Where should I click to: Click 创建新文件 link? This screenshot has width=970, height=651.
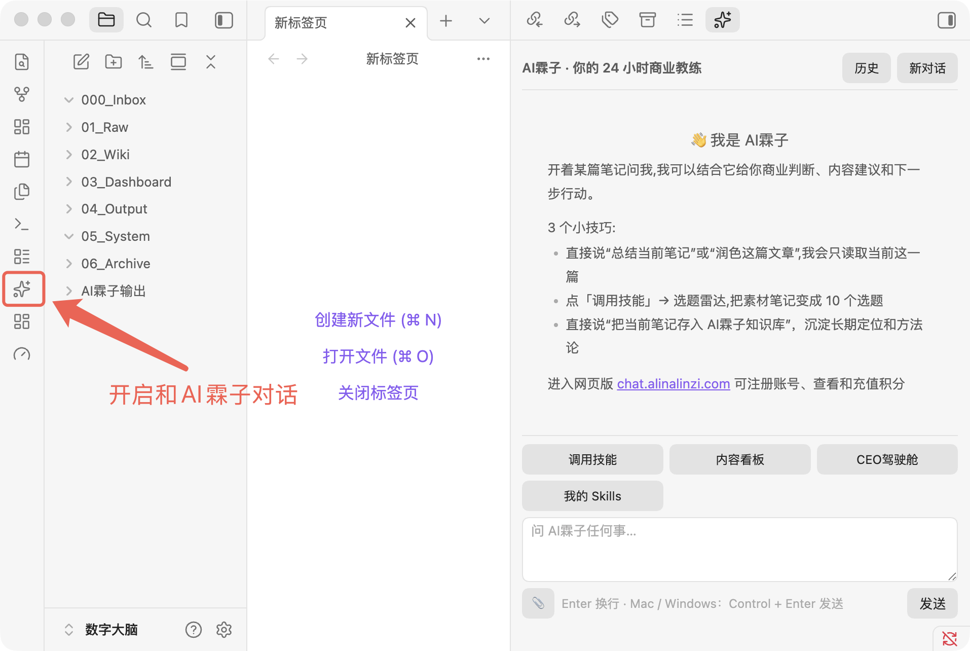(x=378, y=320)
